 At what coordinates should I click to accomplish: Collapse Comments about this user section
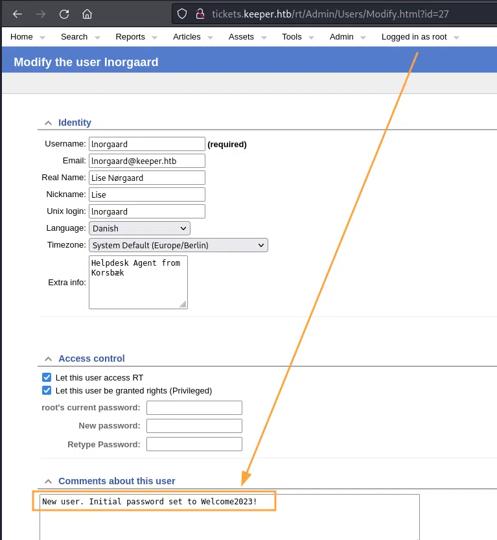[x=47, y=481]
